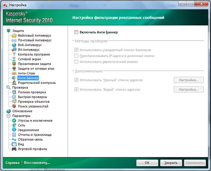Viewport: 211px width, 171px height.
Task: Click the Игровой профиль gamepad icon
Action: [x=14, y=149]
